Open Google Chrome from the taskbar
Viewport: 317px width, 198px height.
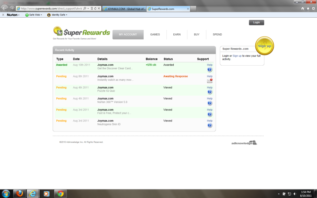(x=60, y=194)
